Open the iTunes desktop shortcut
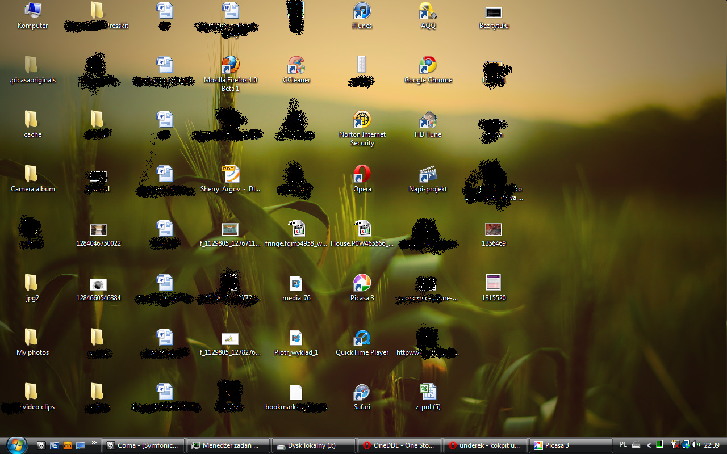727x454 pixels. [x=362, y=11]
